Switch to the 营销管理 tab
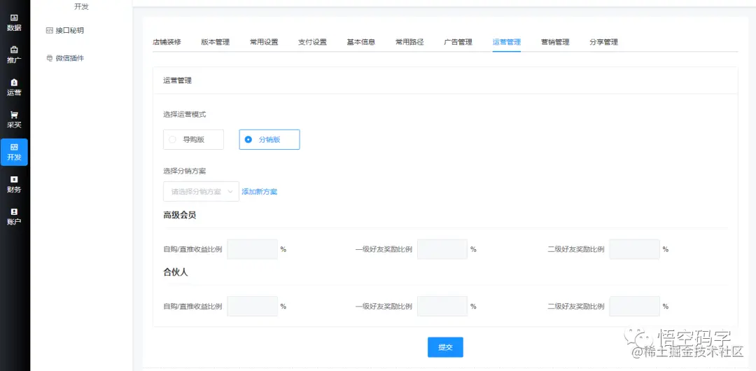This screenshot has height=371, width=756. click(x=555, y=42)
